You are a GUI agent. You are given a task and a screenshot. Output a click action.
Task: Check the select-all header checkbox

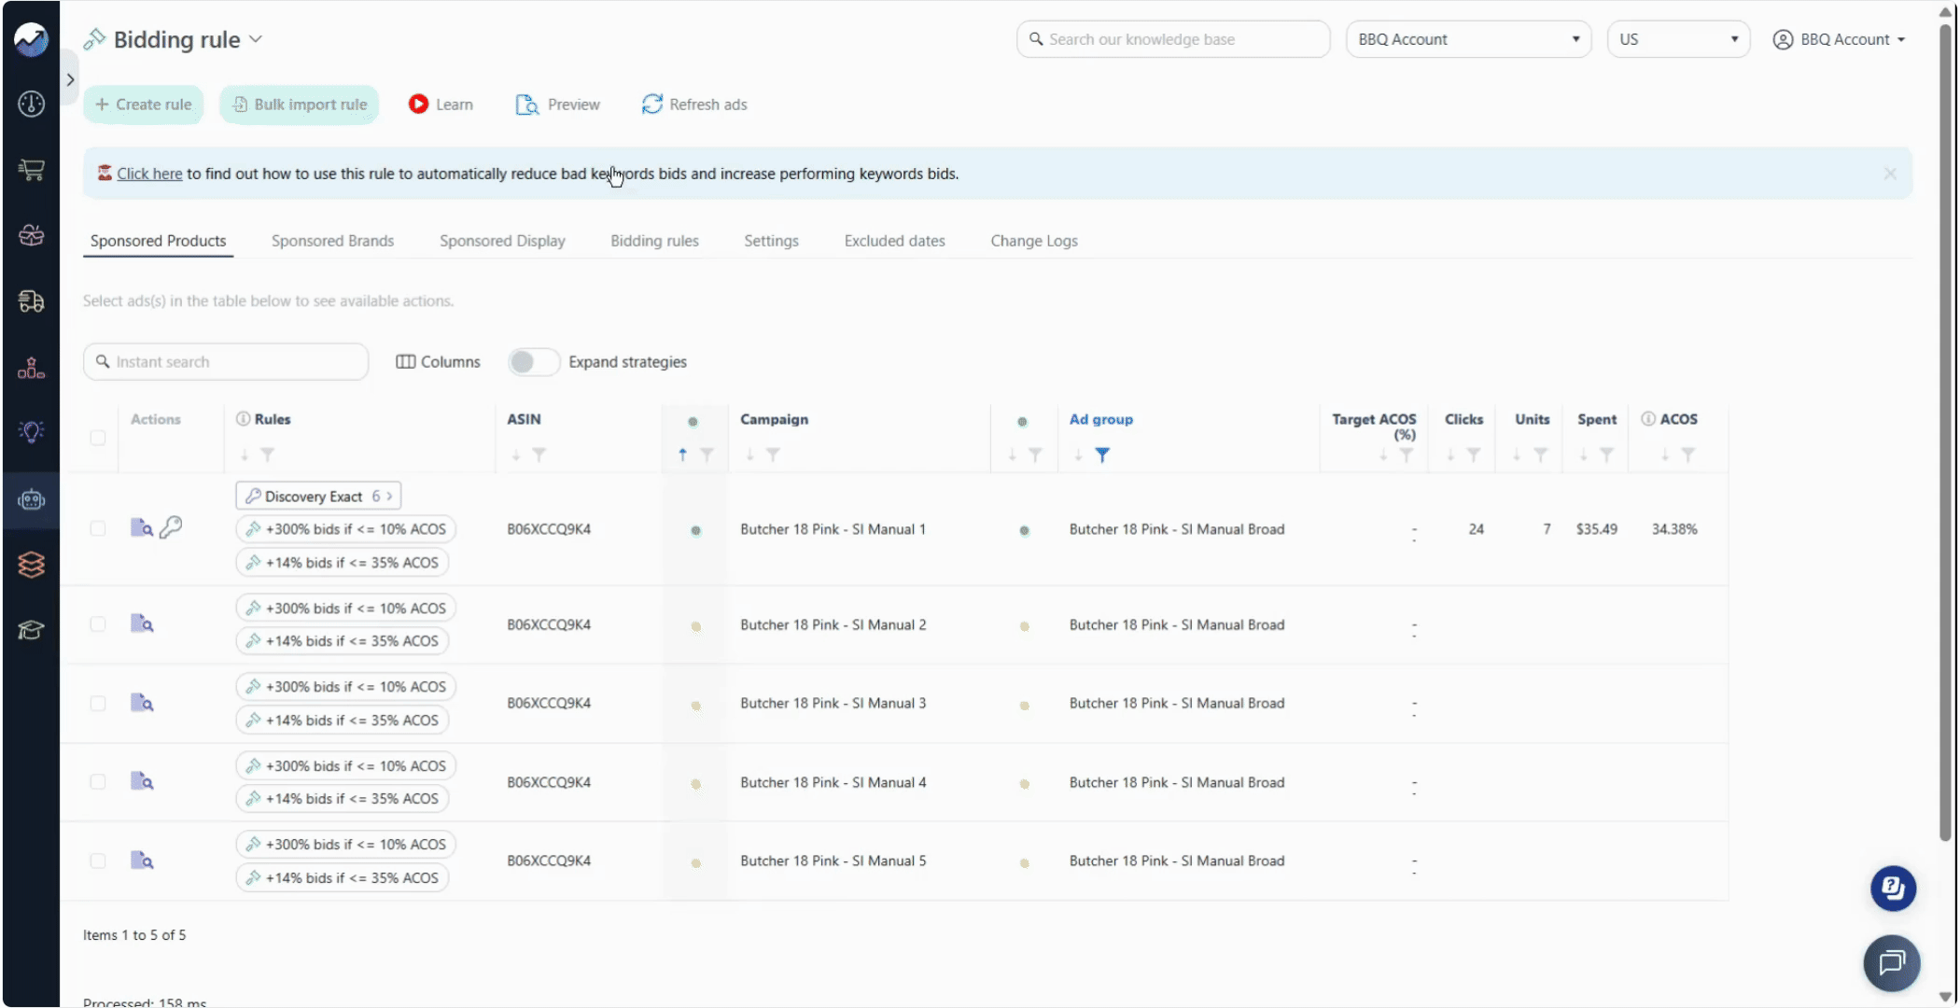[x=97, y=438]
